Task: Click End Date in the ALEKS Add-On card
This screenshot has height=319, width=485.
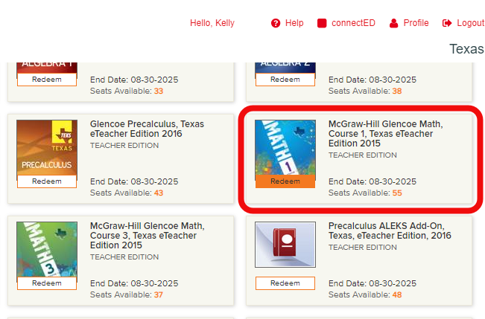Action: pos(373,283)
